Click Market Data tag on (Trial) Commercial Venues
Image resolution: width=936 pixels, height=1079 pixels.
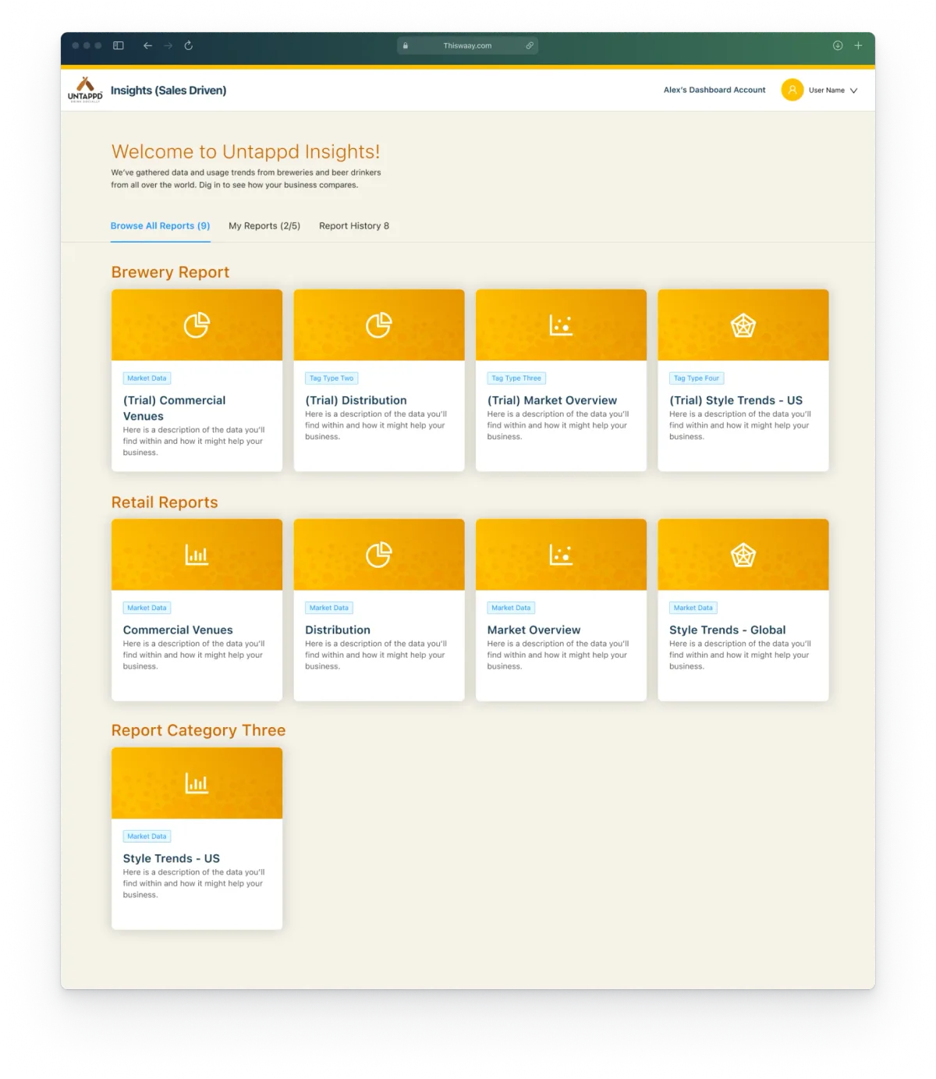tap(147, 378)
